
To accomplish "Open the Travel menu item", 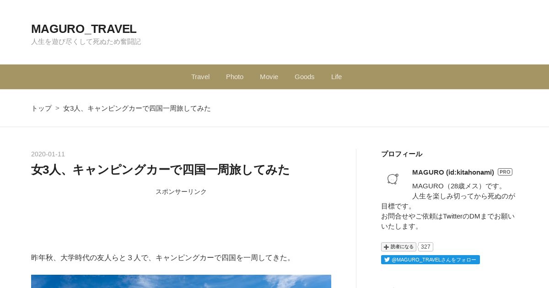I will 200,77.
